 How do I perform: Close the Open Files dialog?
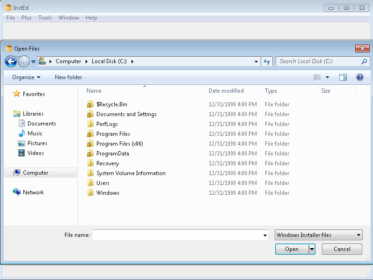pyautogui.click(x=362, y=49)
